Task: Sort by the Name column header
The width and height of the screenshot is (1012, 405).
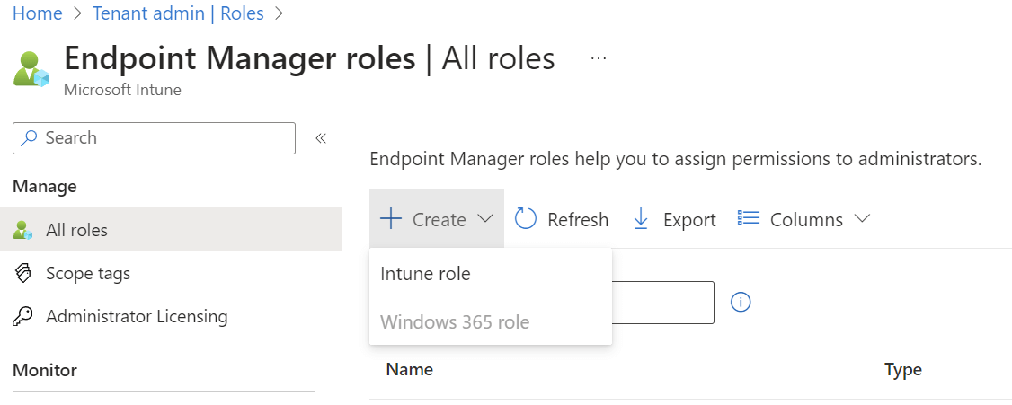Action: pos(410,369)
